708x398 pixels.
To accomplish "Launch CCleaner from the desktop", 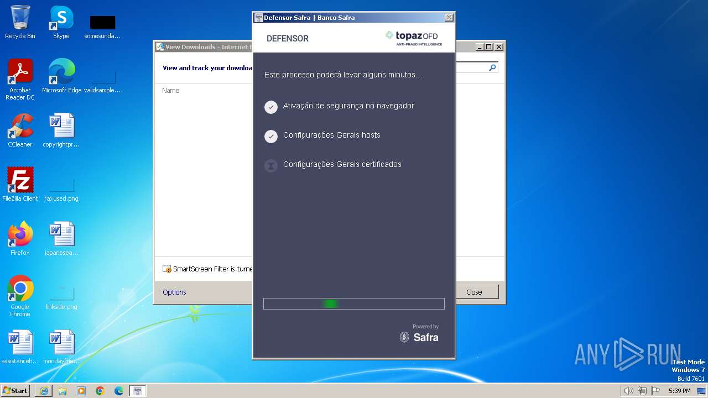I will pyautogui.click(x=20, y=130).
